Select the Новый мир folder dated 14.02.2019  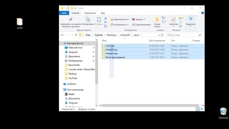tap(153, 50)
